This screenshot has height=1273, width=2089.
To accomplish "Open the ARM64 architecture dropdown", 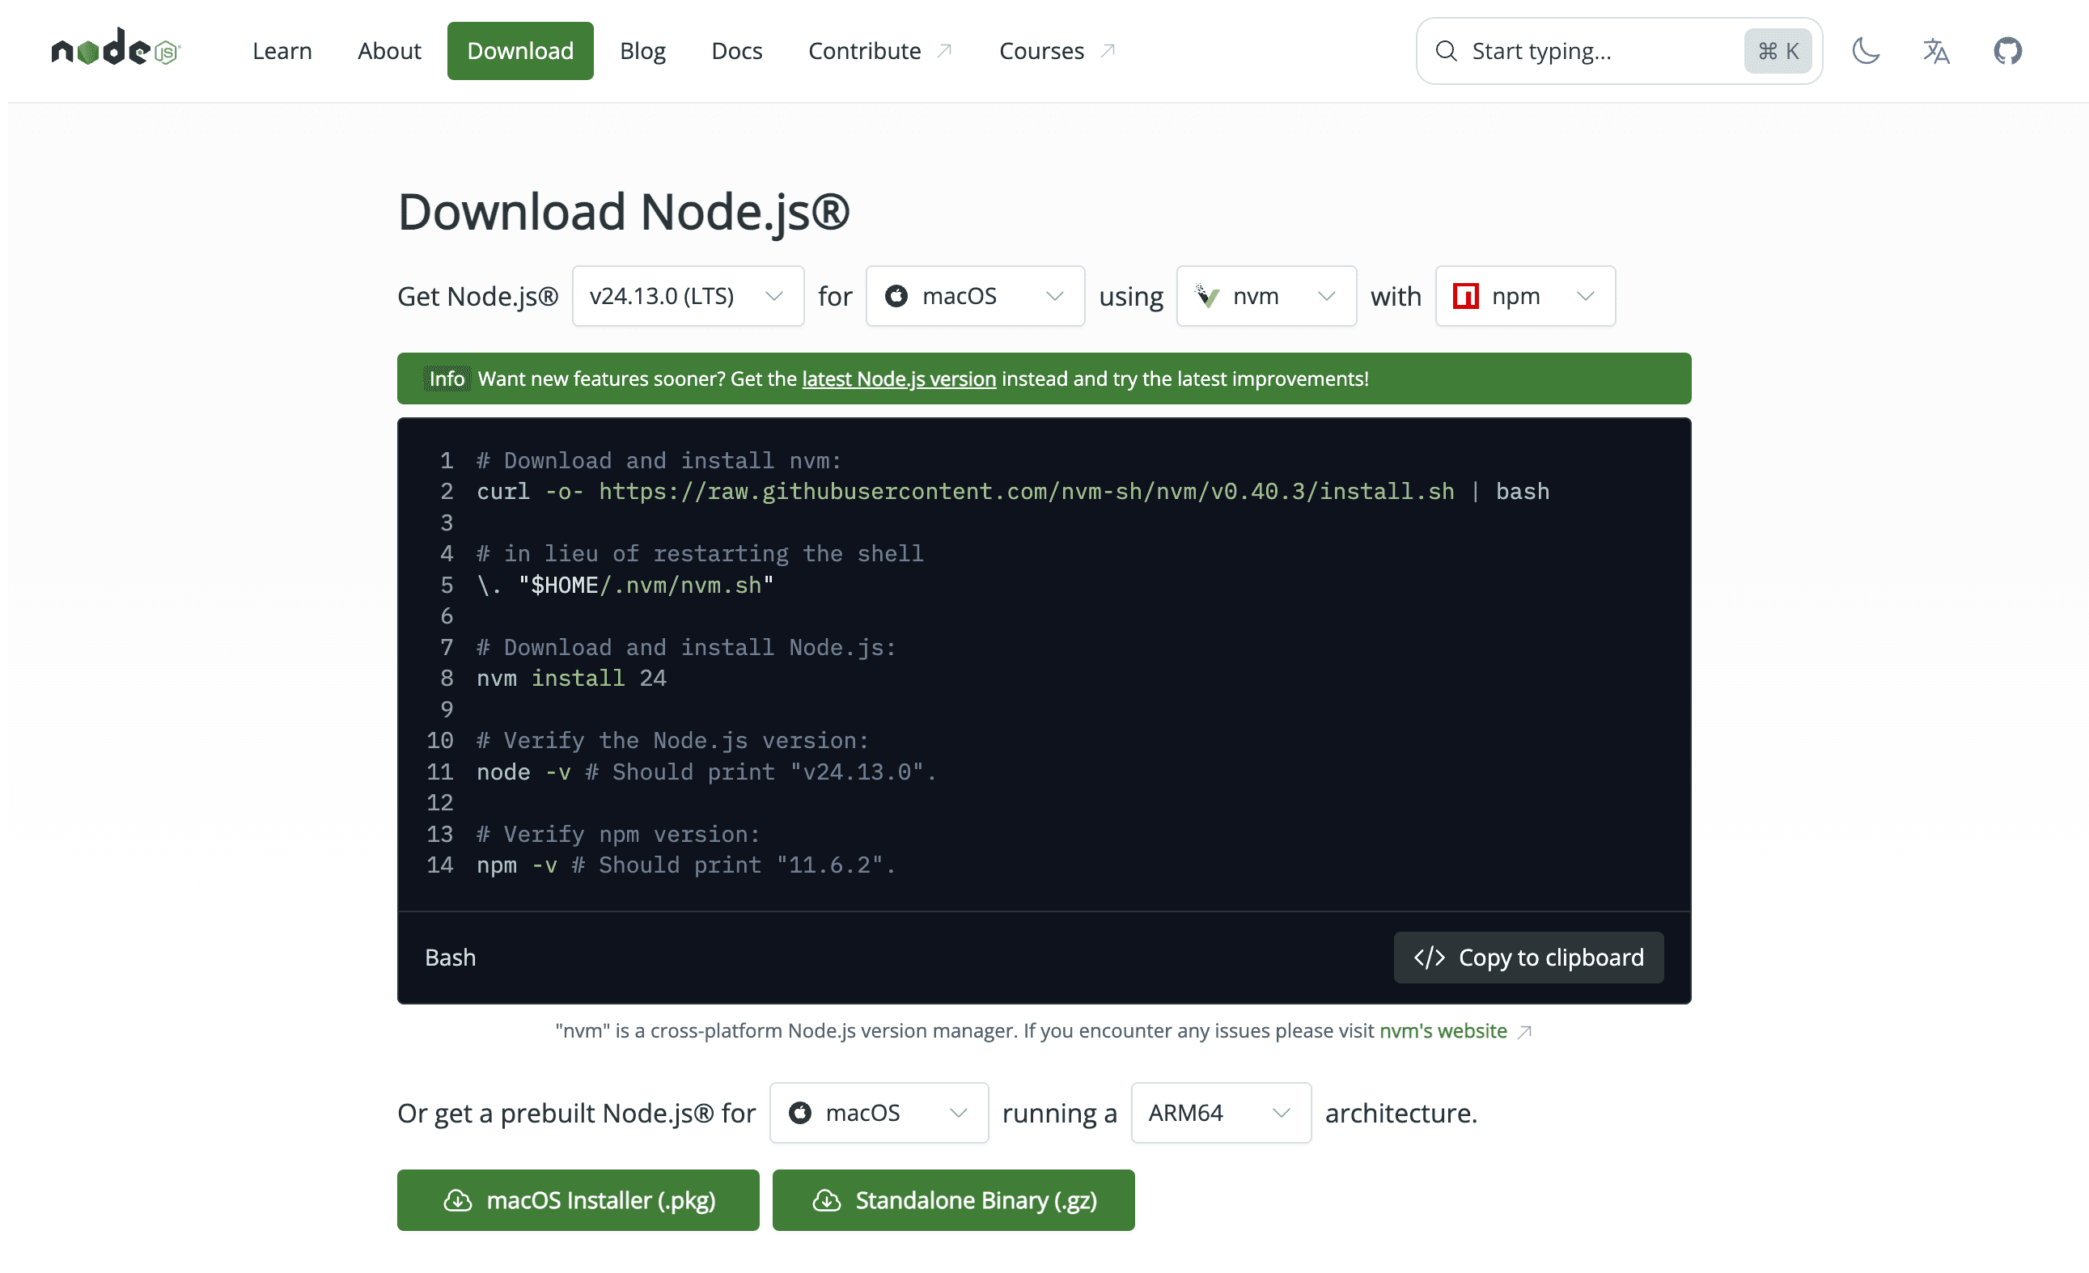I will pos(1220,1113).
